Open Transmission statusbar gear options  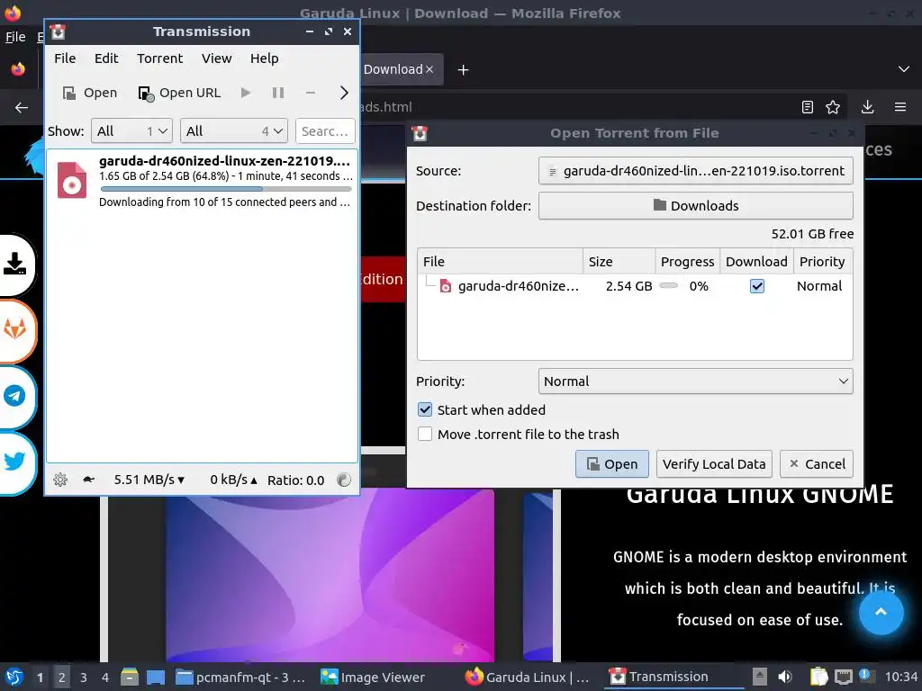60,480
